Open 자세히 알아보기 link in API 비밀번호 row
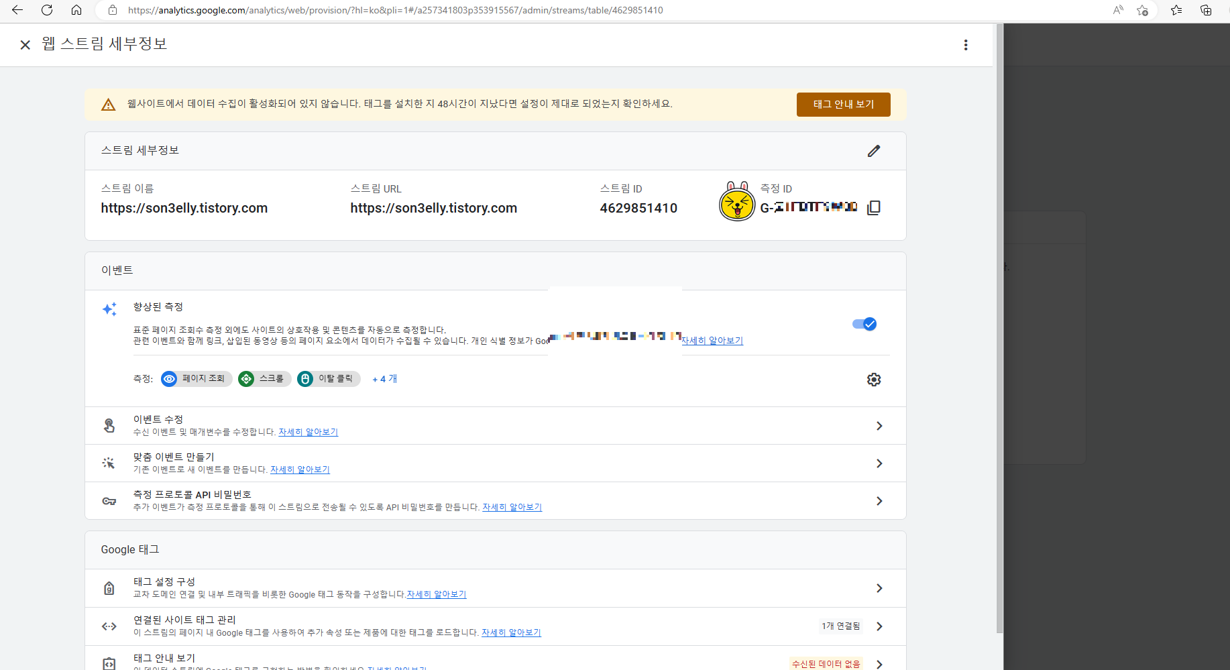 click(512, 508)
